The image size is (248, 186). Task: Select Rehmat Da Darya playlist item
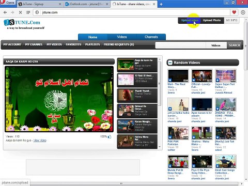coord(137,111)
